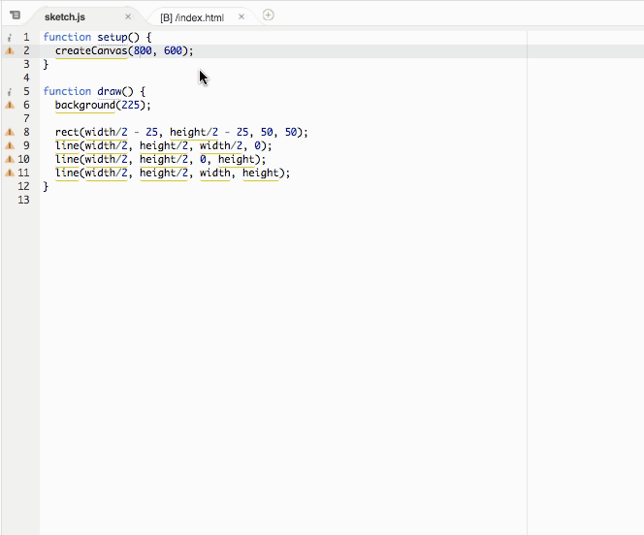Close the sketch.js tab

point(128,16)
